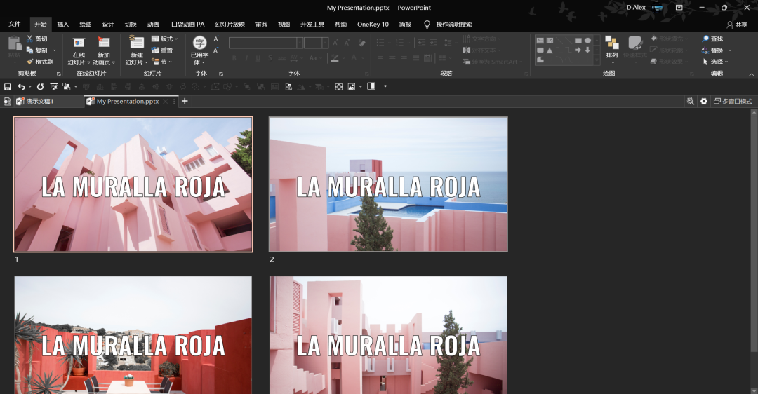This screenshot has height=394, width=758.
Task: Open the font size combo box
Action: tap(316, 43)
